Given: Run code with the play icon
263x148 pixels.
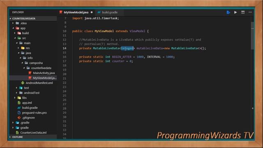Looking at the screenshot, I should pos(235,12).
